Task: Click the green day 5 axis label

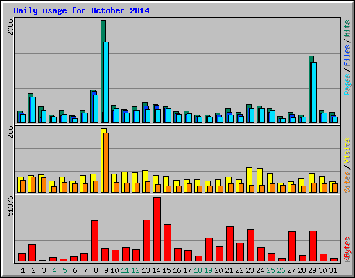Action: (x=64, y=270)
